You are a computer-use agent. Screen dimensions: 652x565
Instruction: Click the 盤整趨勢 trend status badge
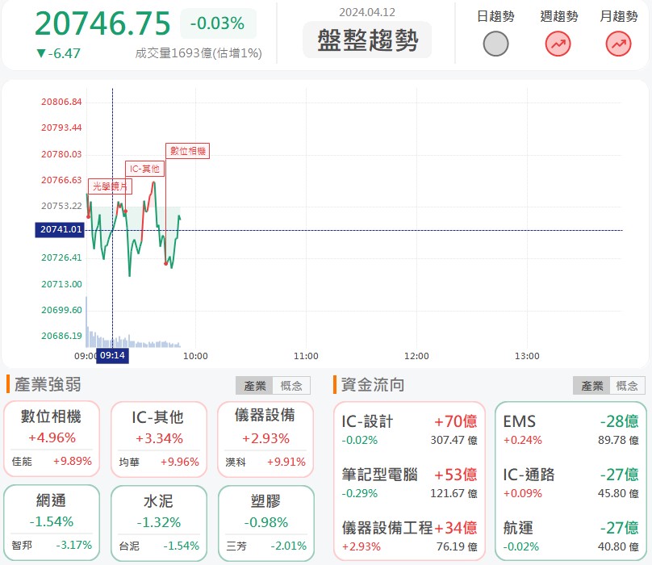point(367,40)
